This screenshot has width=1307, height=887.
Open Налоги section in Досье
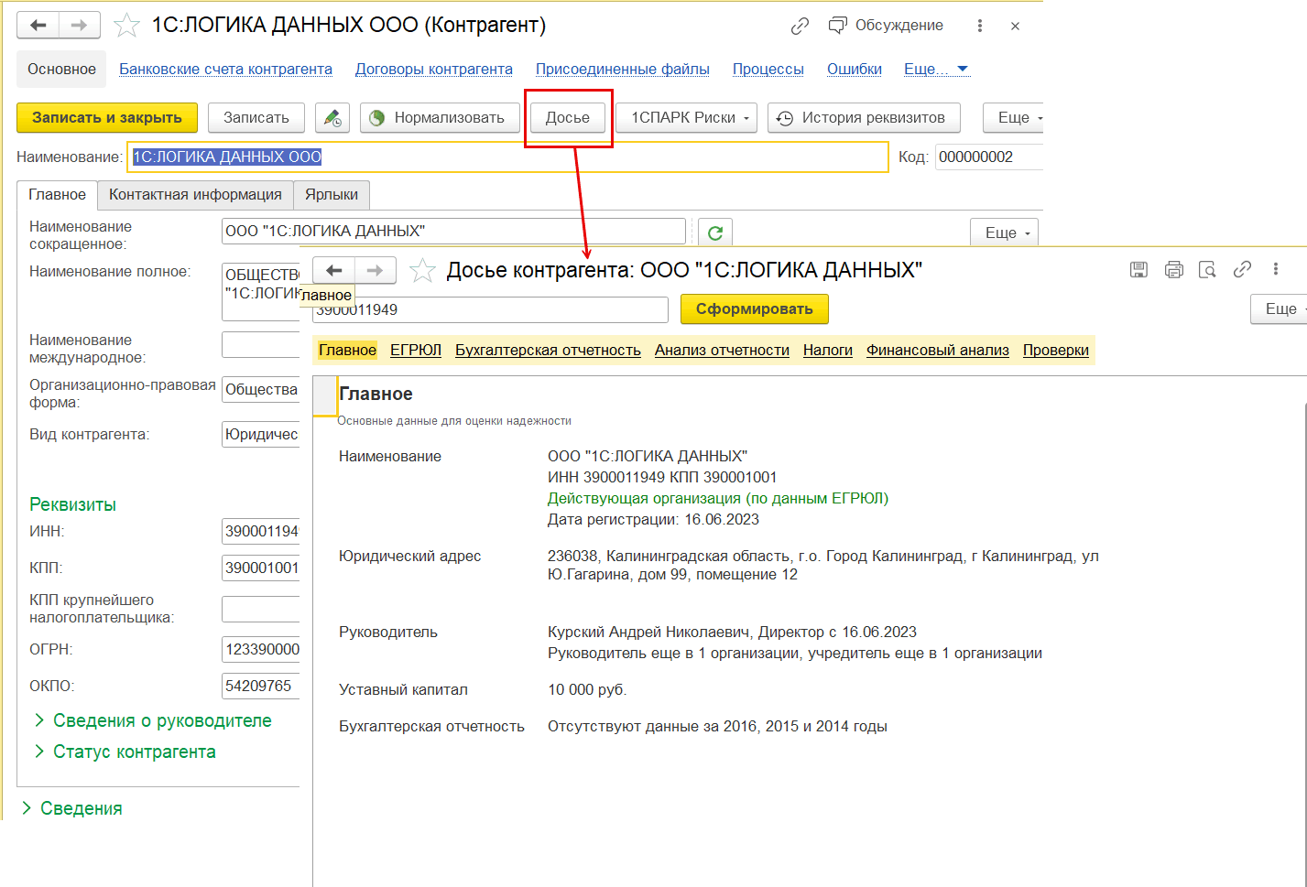pyautogui.click(x=828, y=350)
